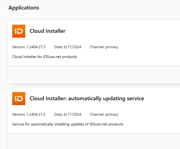Click Service for automatically installing updates description
This screenshot has height=149, width=180.
click(68, 124)
